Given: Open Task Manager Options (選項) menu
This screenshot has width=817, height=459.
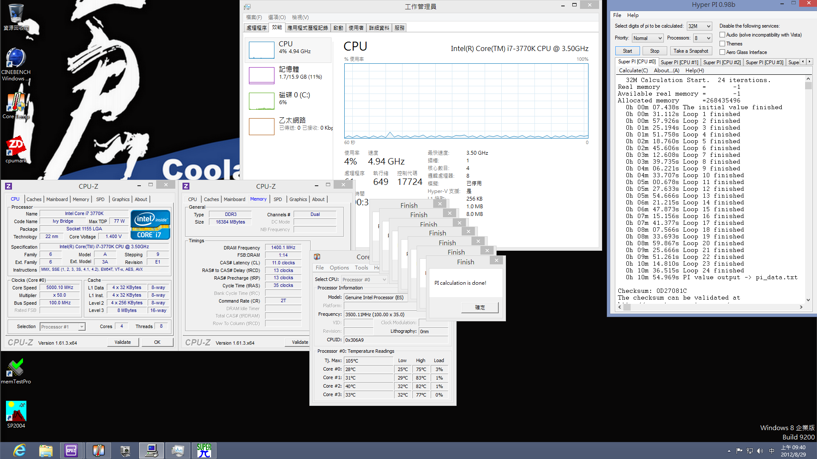Looking at the screenshot, I should point(277,17).
